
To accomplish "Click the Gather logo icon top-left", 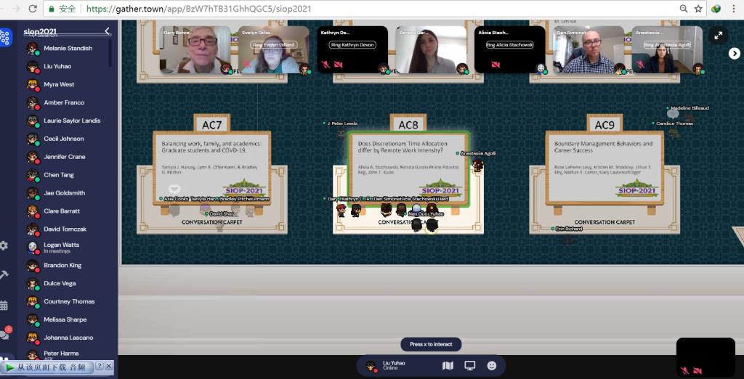I will [5, 37].
